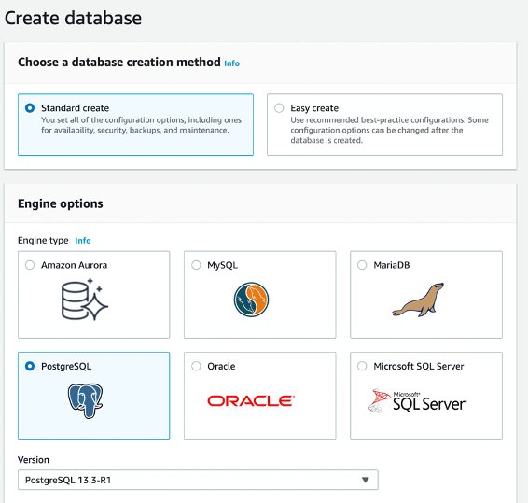
Task: Select the Easy create radio button
Action: point(279,108)
